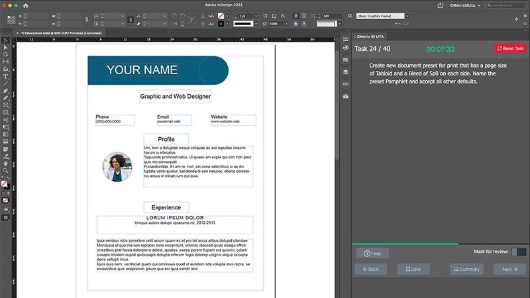Select the Content Collector tool
Viewport: 530px width, 298px height.
click(x=5, y=69)
